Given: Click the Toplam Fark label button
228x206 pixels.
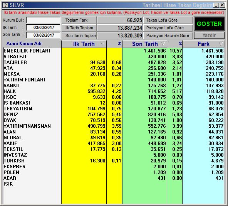Looking at the screenshot, I should (x=79, y=20).
